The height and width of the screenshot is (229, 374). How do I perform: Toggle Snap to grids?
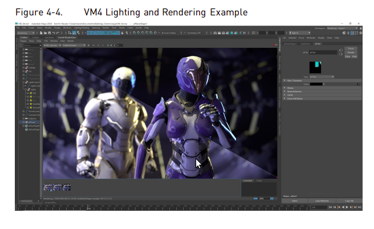135,33
